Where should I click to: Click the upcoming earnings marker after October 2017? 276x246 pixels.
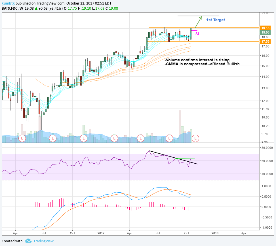coord(195,138)
